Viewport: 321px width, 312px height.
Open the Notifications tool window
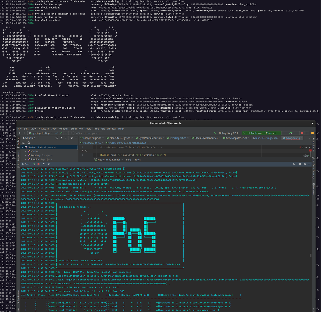[314, 145]
